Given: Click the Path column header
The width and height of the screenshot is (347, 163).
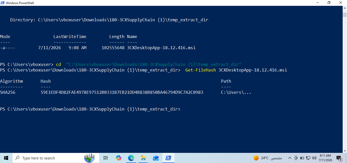Looking at the screenshot, I should [x=226, y=81].
